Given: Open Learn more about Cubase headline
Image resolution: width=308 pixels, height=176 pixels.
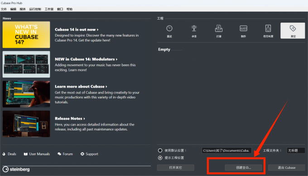Looking at the screenshot, I should tap(81, 87).
